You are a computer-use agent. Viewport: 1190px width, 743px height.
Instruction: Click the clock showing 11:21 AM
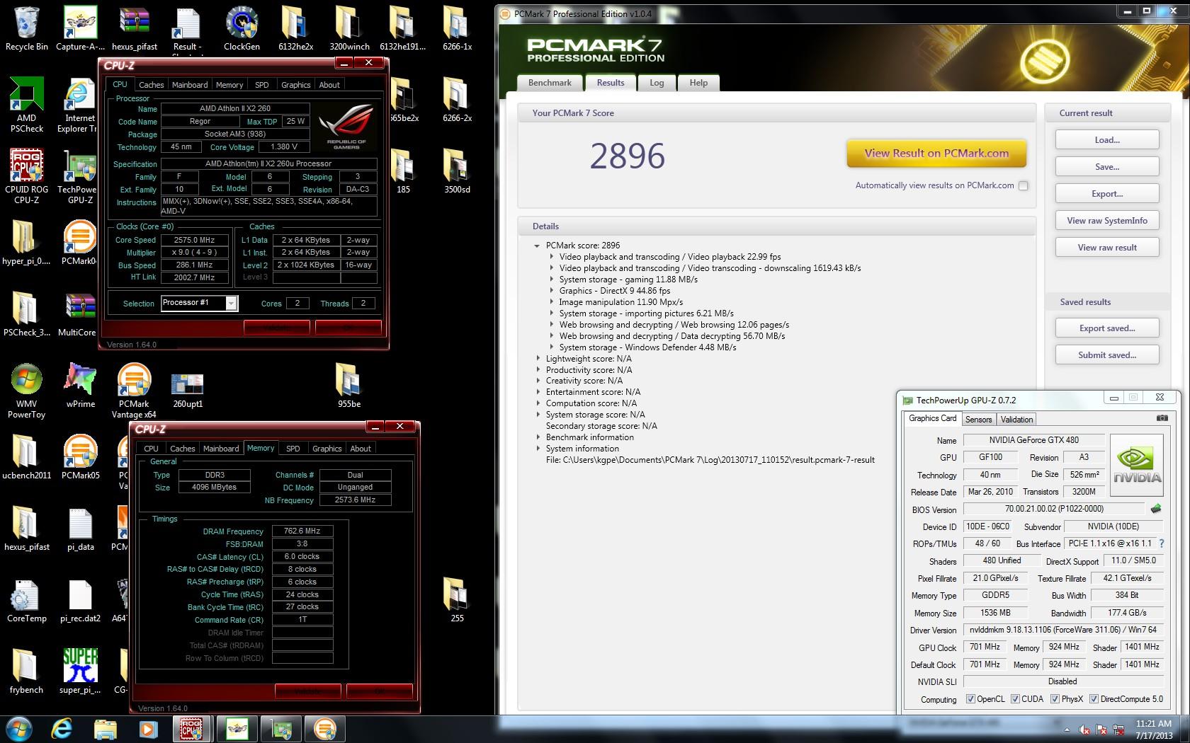pos(1153,724)
